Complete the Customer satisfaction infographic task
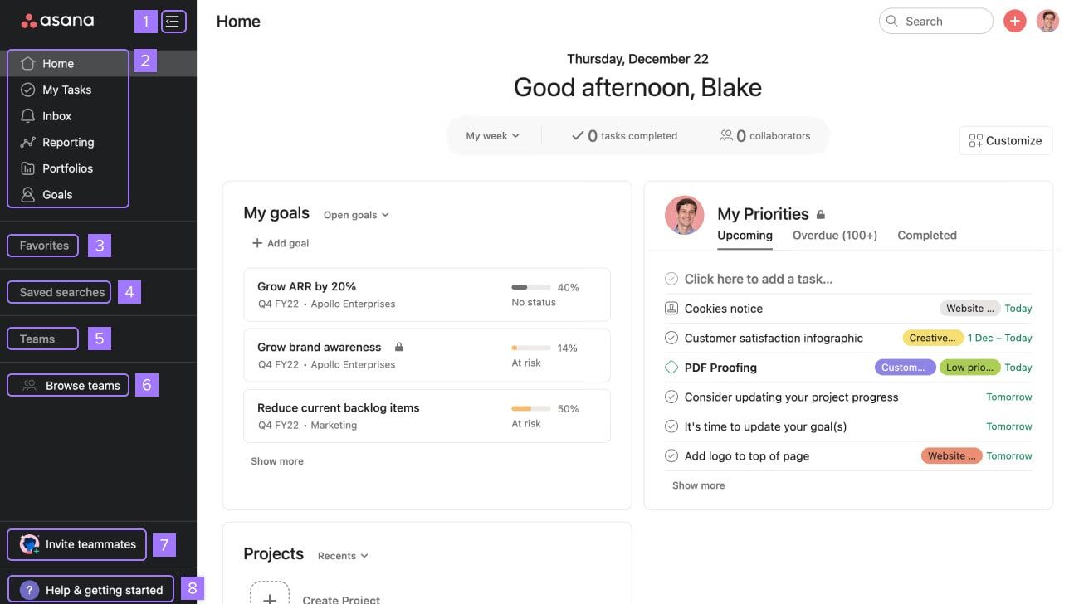 click(x=671, y=338)
